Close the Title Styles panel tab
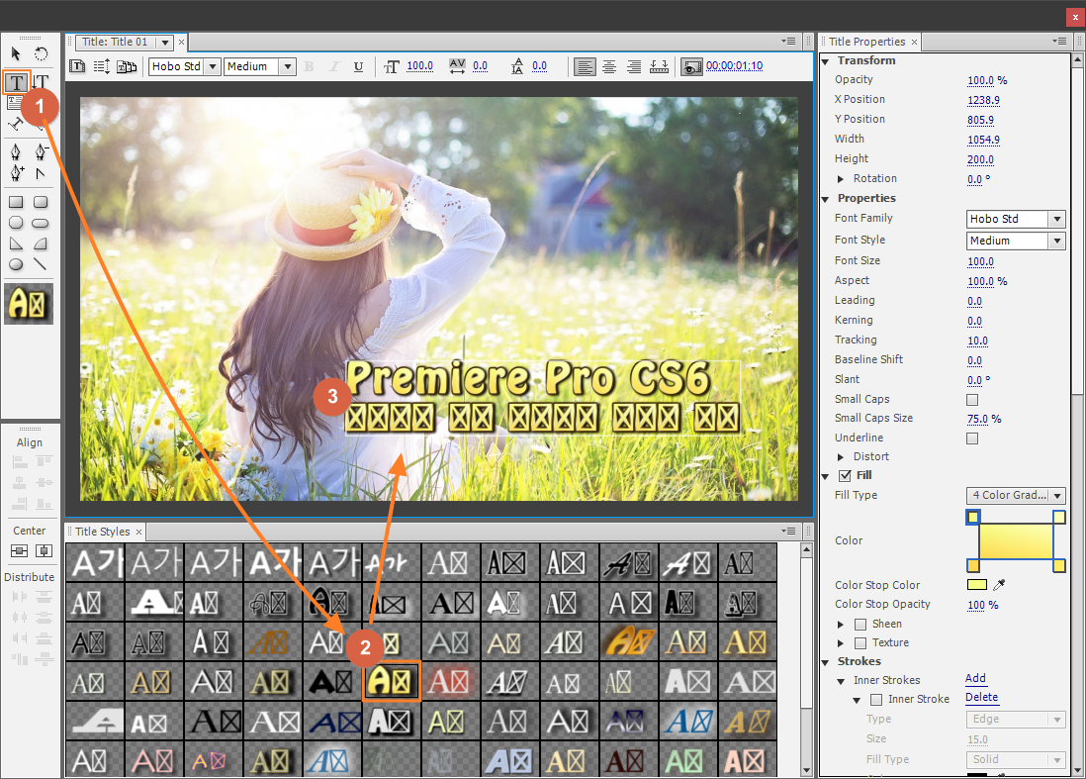 tap(138, 533)
